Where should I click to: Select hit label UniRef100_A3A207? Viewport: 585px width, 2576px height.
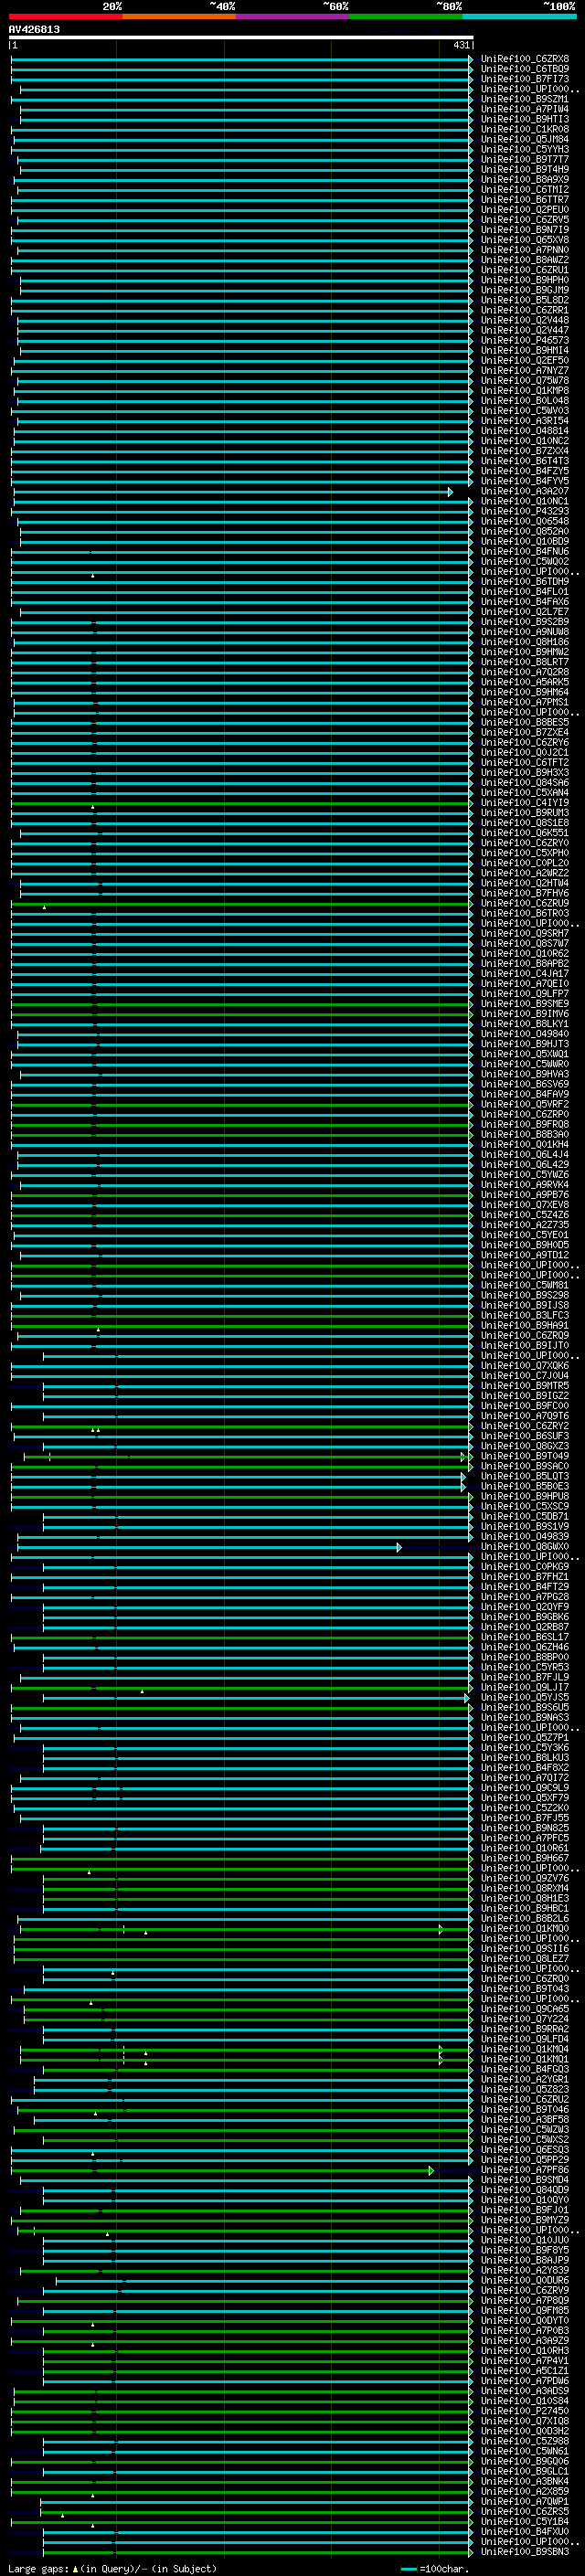(x=525, y=491)
